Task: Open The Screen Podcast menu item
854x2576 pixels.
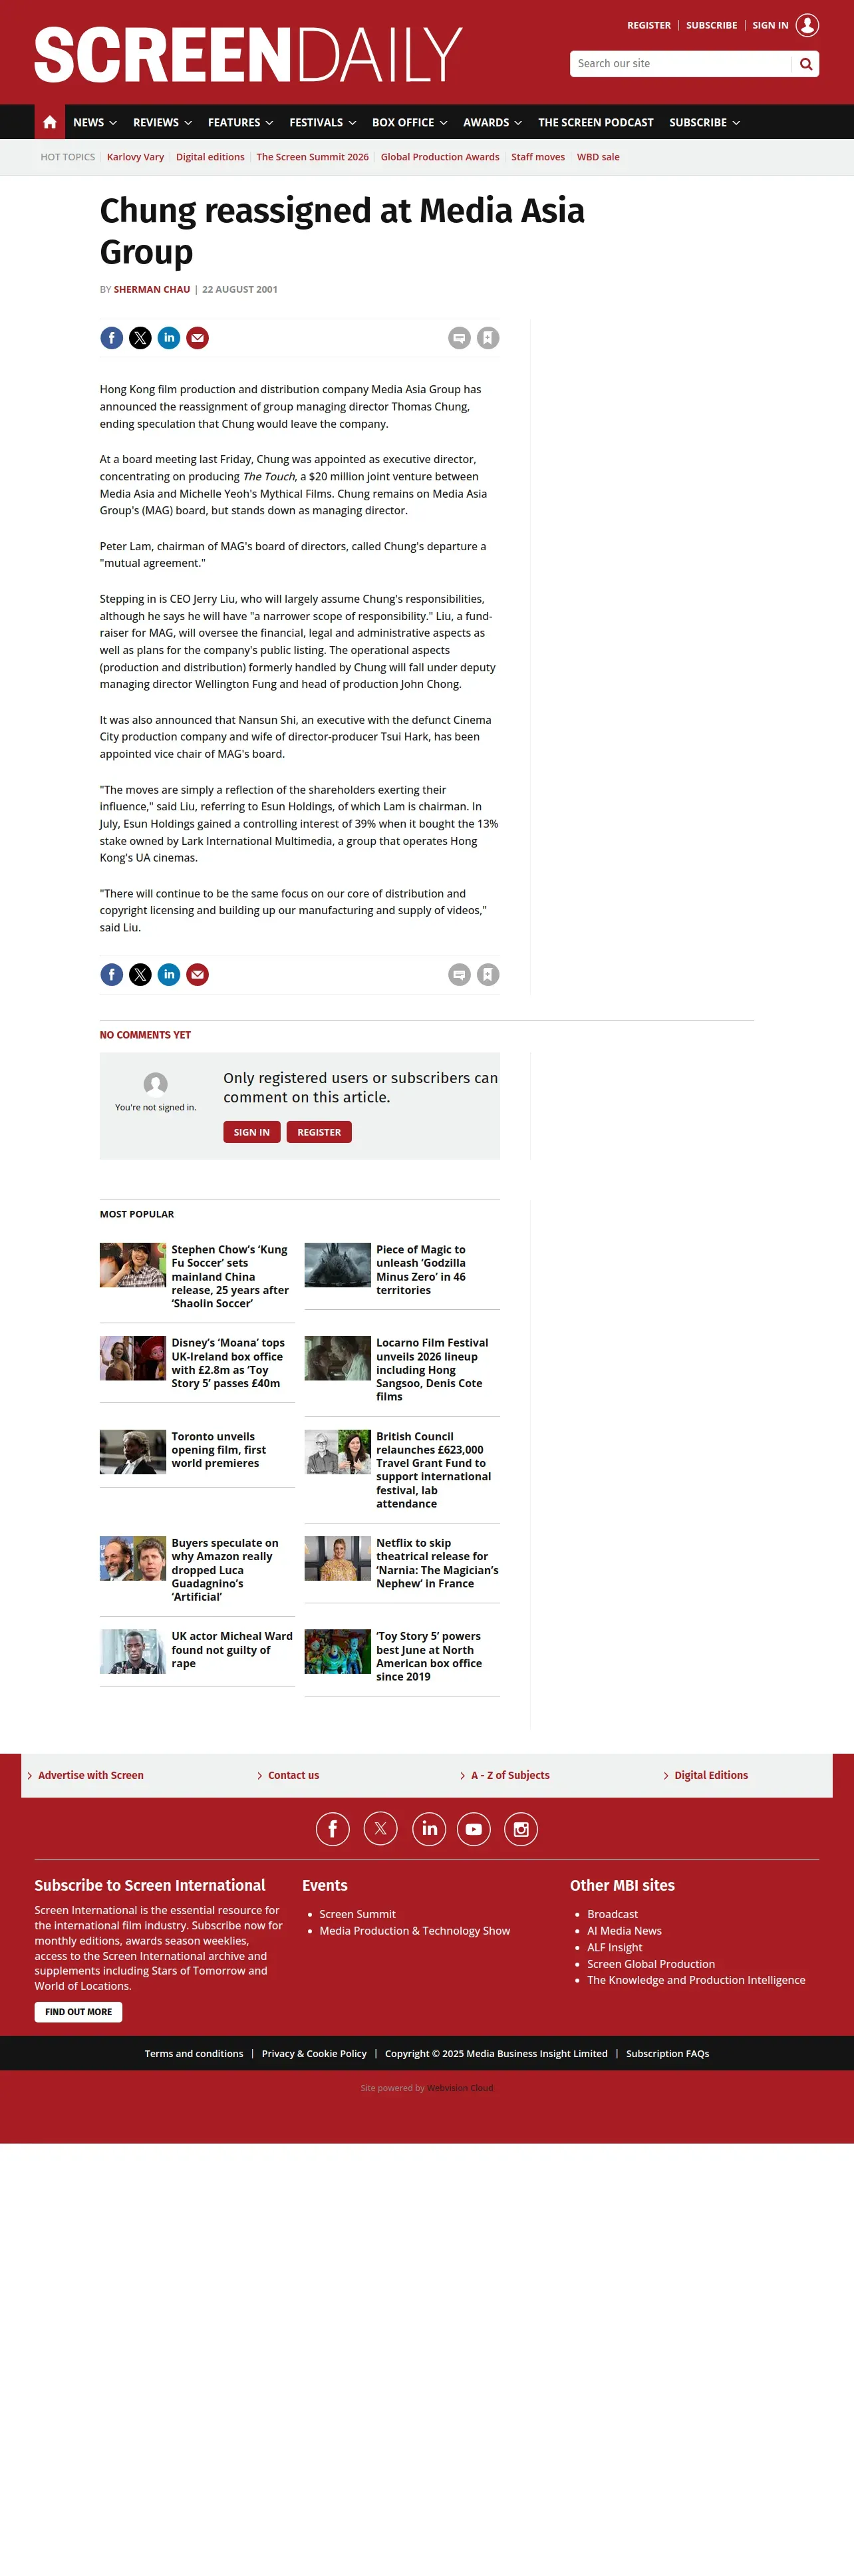Action: (x=596, y=122)
